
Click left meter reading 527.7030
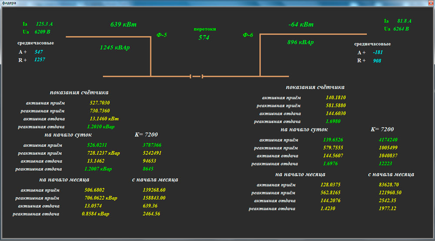pyautogui.click(x=100, y=103)
